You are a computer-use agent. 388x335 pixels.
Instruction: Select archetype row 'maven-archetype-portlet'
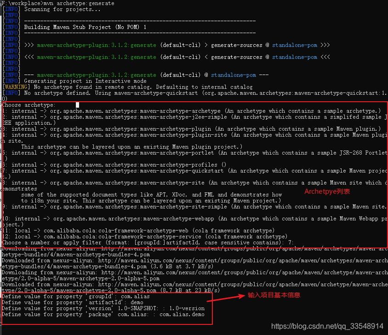point(194,156)
